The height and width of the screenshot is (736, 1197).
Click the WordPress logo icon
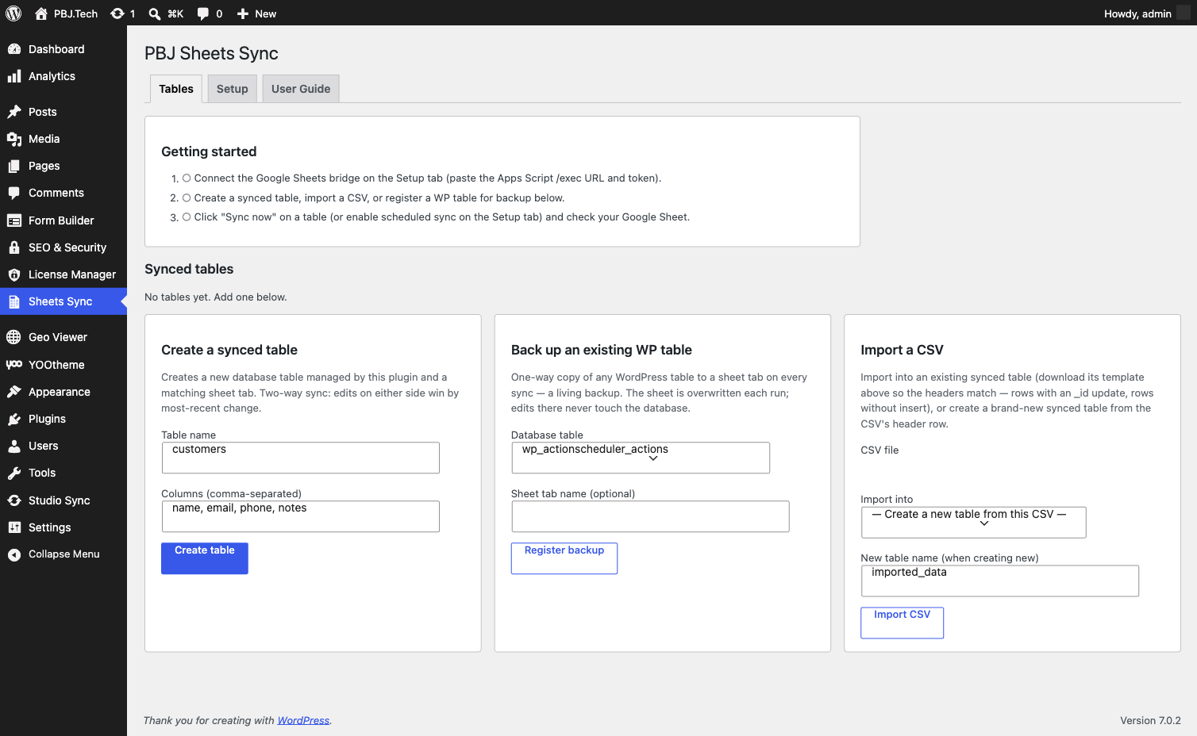coord(13,13)
